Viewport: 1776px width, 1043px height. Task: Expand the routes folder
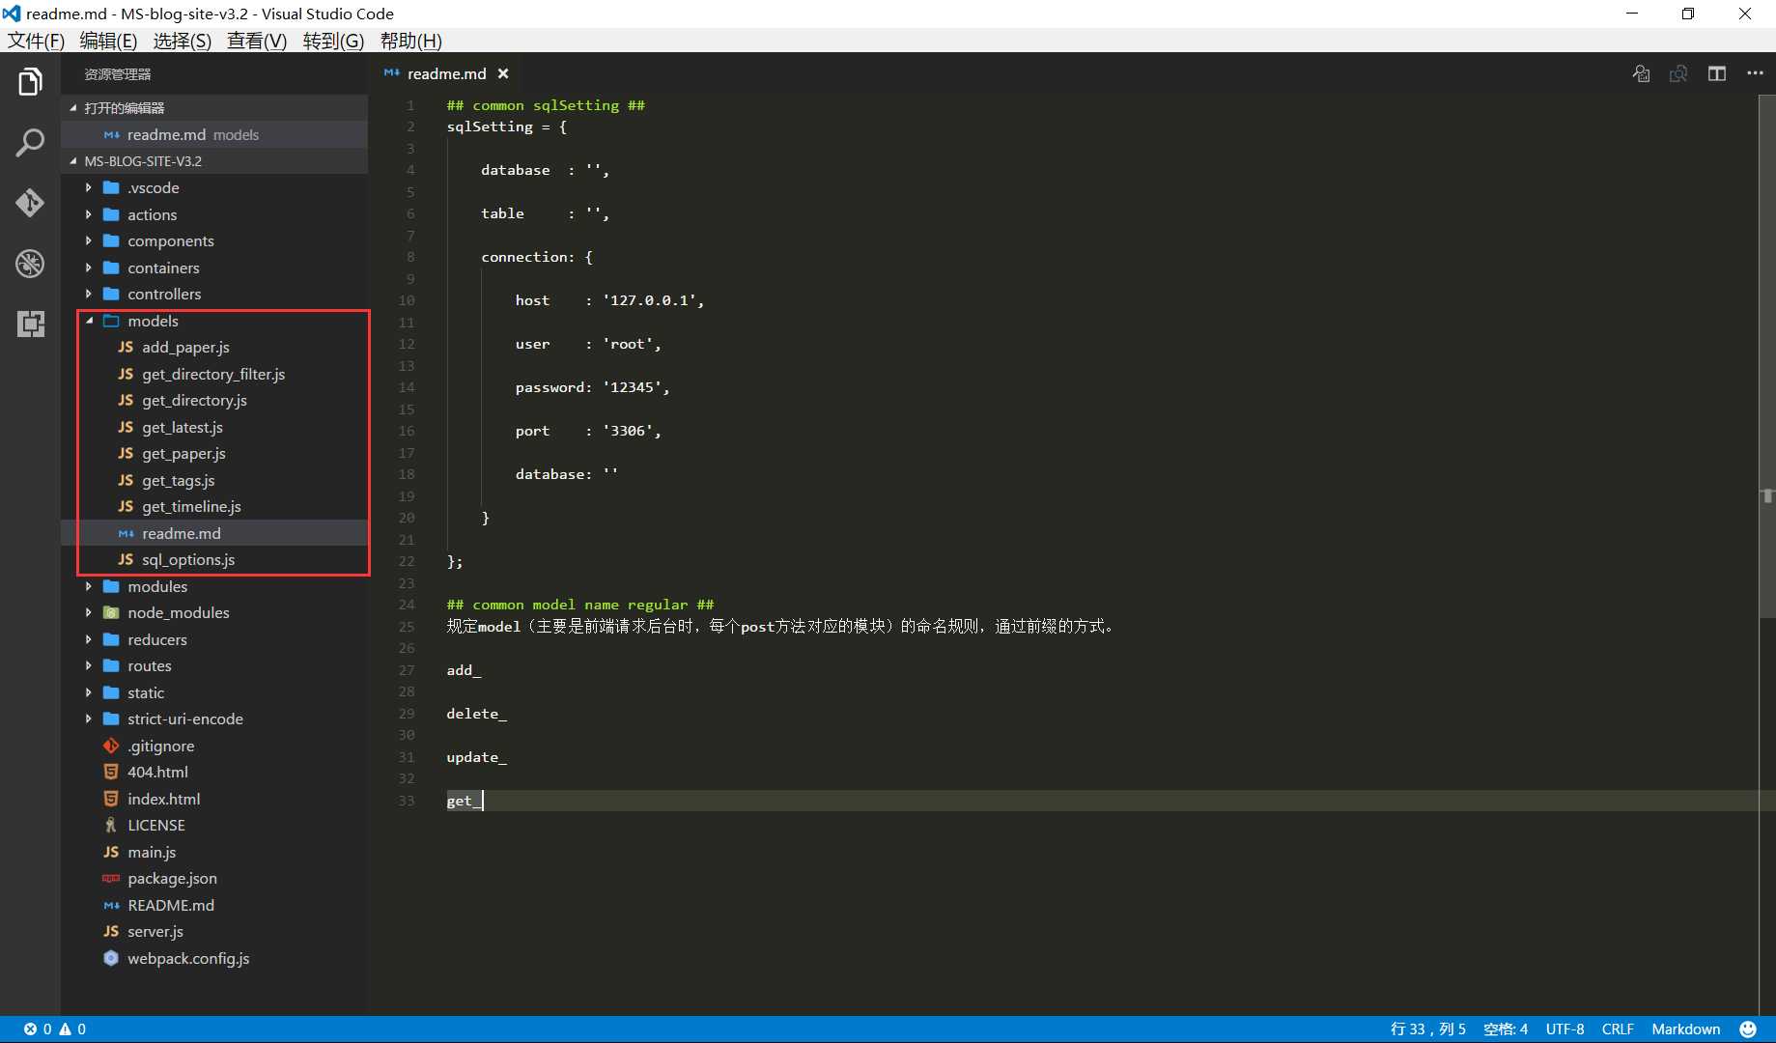89,665
